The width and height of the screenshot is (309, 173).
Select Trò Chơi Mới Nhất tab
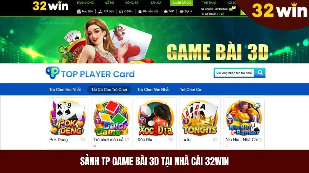pyautogui.click(x=153, y=90)
